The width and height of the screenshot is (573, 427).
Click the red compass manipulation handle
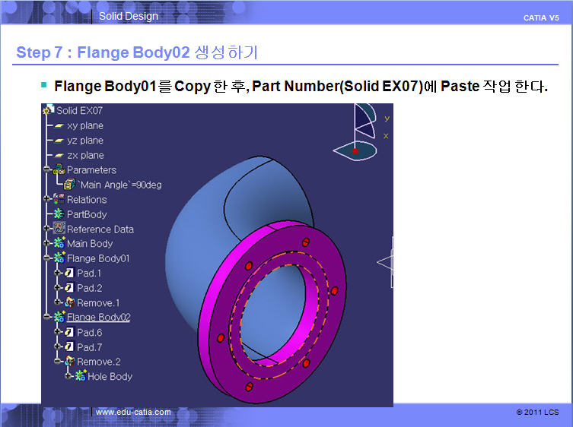coord(355,150)
